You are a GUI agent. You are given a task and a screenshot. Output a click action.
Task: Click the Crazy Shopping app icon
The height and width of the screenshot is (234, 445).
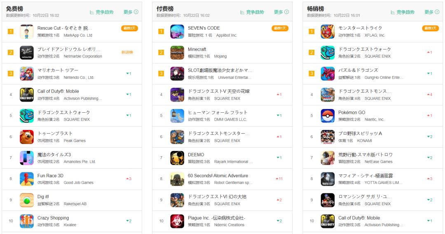click(27, 221)
